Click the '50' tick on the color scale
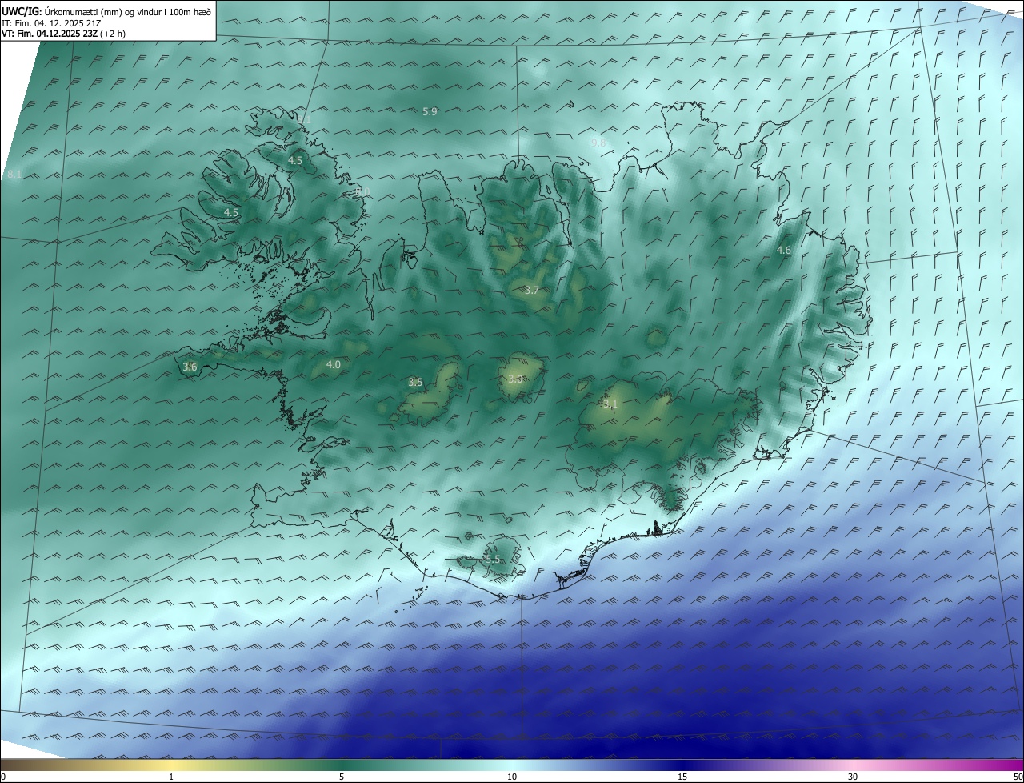1024x783 pixels. pos(1017,777)
